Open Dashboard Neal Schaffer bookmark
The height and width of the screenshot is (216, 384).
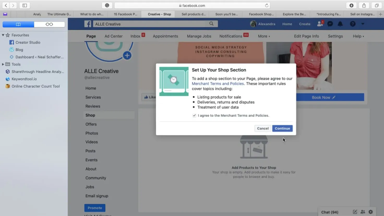click(37, 57)
